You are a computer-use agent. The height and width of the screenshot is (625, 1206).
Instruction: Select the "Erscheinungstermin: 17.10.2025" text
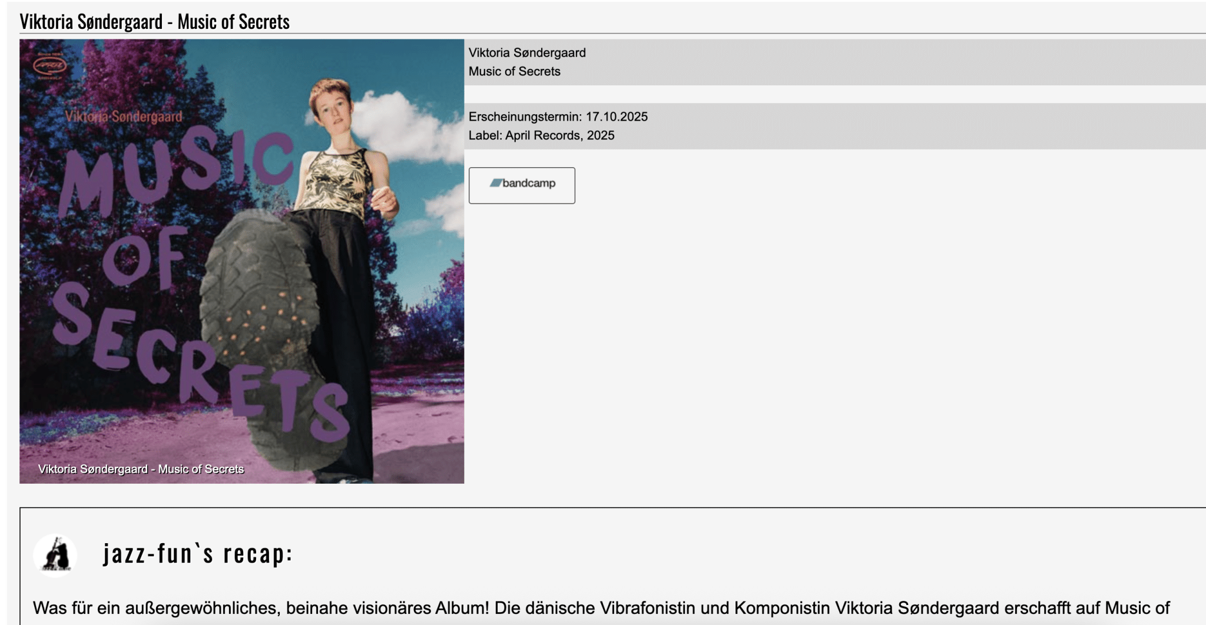click(x=558, y=117)
